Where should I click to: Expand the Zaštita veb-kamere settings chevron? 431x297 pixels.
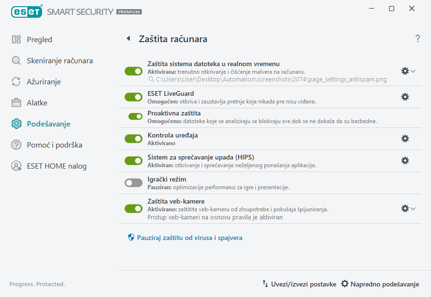pyautogui.click(x=413, y=208)
